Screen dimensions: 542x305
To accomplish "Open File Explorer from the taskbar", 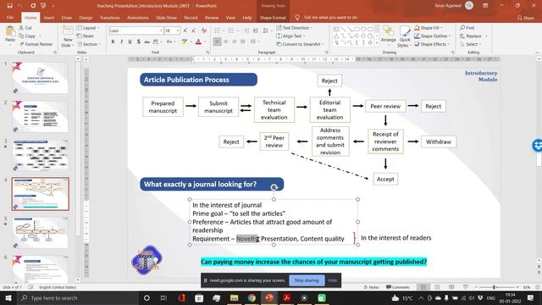I will (234, 297).
